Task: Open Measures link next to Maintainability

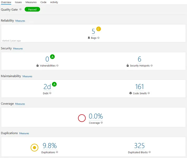Action: click(27, 76)
